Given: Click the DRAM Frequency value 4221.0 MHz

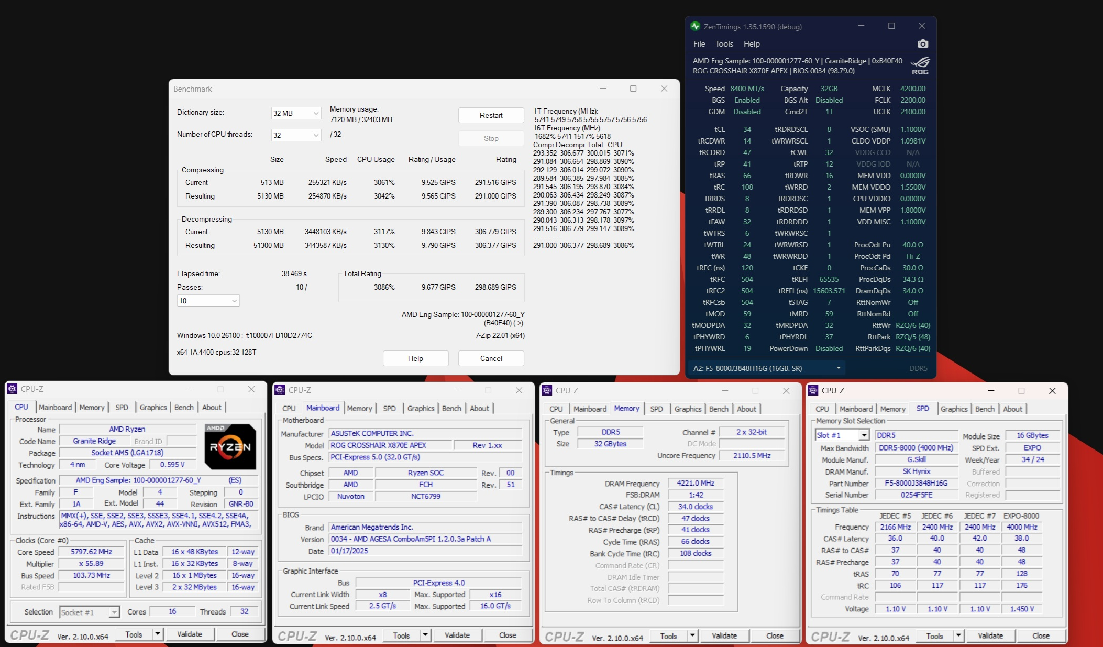Looking at the screenshot, I should (696, 484).
